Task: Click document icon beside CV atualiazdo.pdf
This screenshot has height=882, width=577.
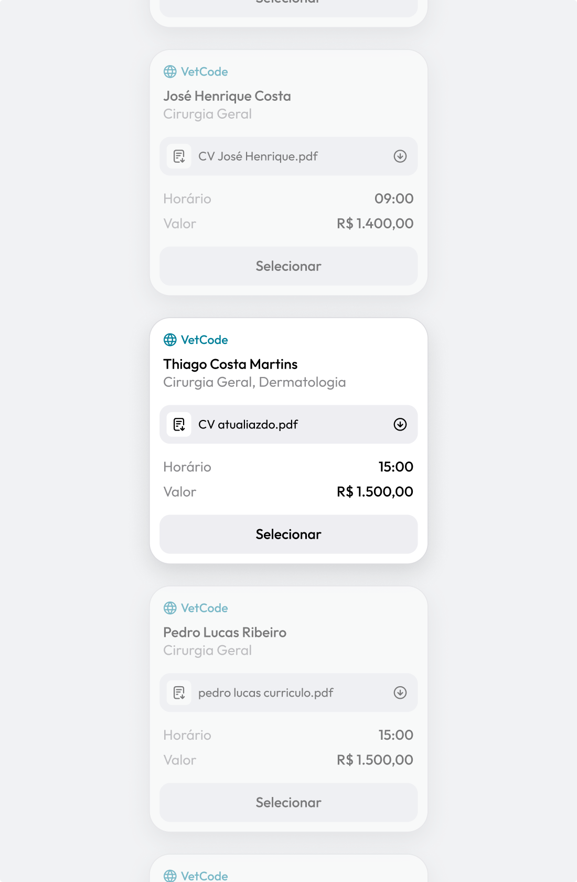Action: pos(179,425)
